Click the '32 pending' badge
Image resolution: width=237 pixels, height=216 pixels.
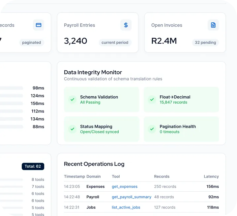[x=205, y=42]
